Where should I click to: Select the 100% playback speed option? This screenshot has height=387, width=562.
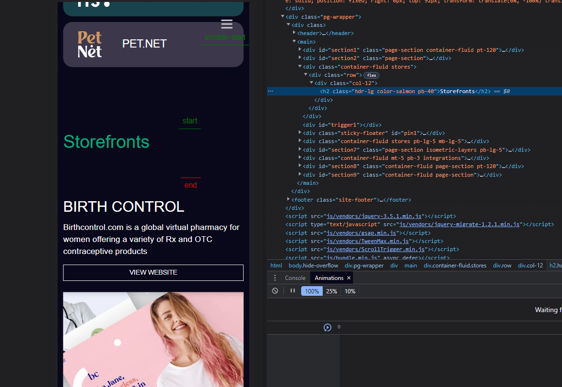click(x=312, y=290)
